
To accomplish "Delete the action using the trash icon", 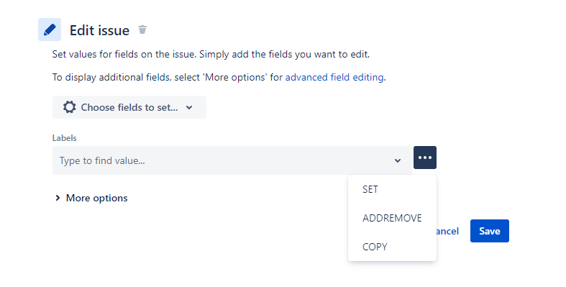I will click(x=142, y=29).
